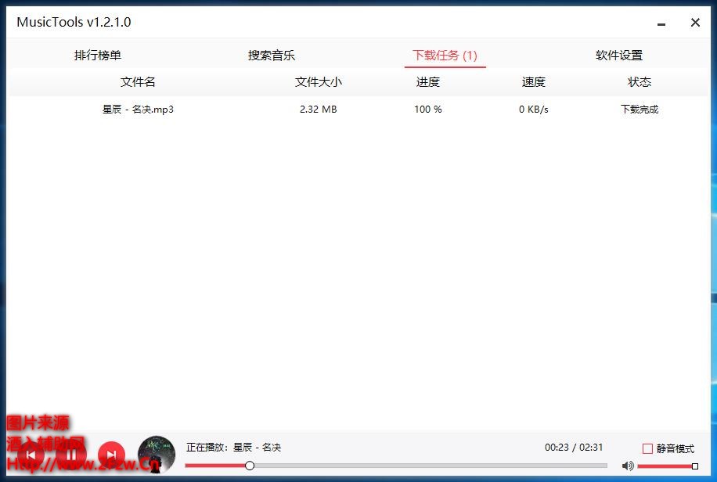
Task: Select the 下载任务 (1) tab
Action: (445, 56)
